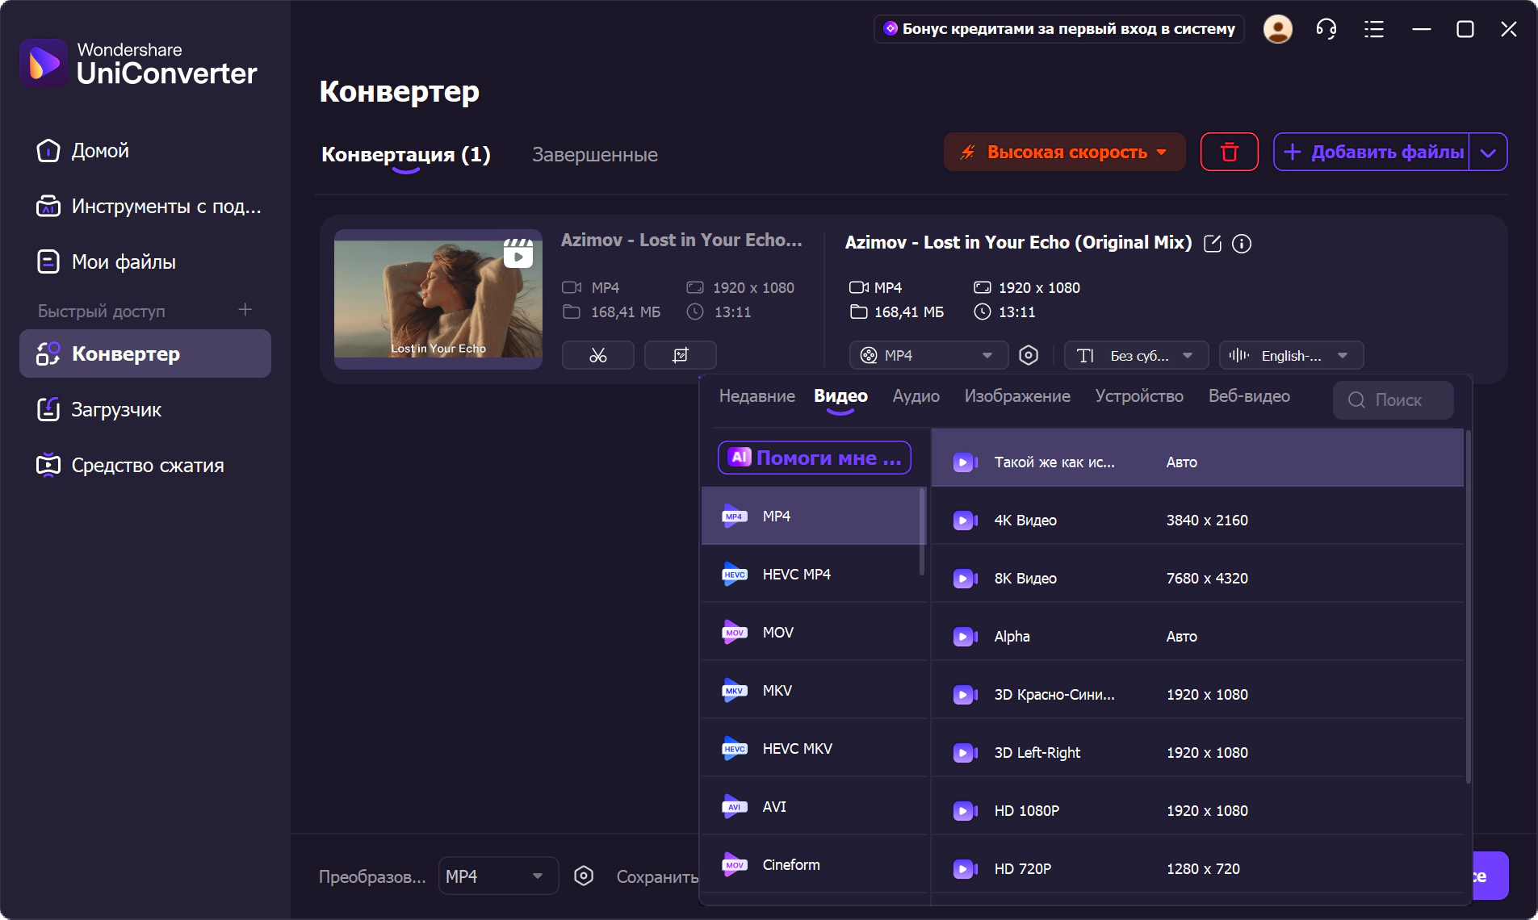Switch to the Изображение tab

pyautogui.click(x=1017, y=396)
